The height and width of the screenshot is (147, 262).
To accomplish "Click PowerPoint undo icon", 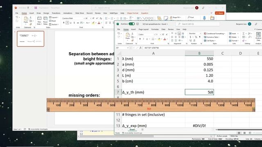I will 17,17.
